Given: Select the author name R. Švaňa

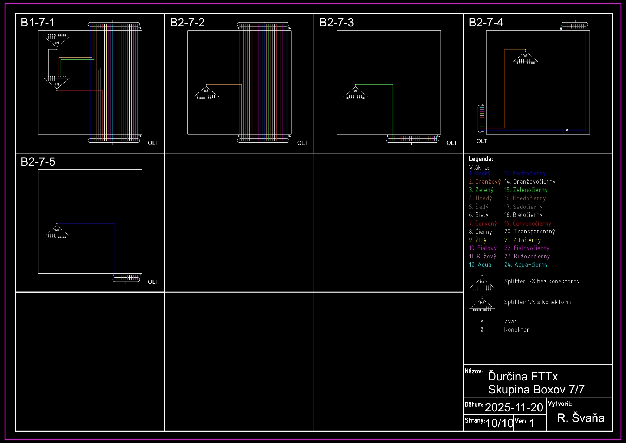Looking at the screenshot, I should (x=581, y=418).
